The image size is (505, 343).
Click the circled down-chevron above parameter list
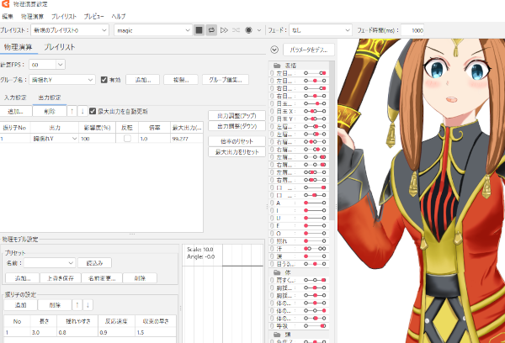(x=274, y=50)
